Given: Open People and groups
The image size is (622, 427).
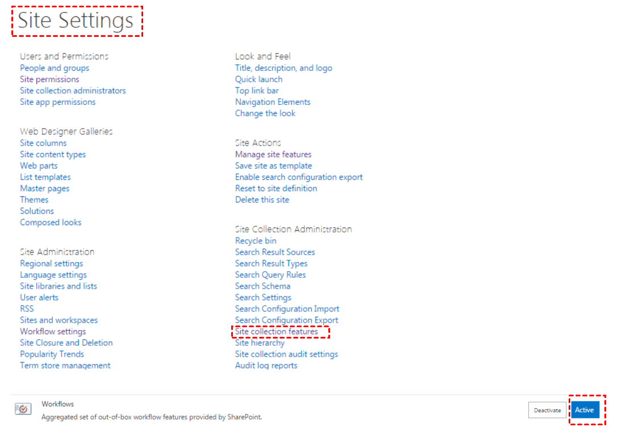Looking at the screenshot, I should pos(55,68).
